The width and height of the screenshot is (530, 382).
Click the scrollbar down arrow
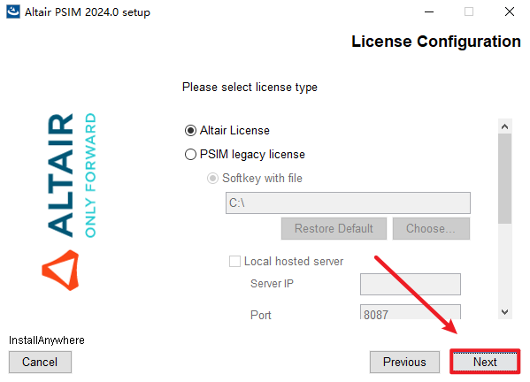(504, 312)
